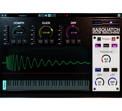This screenshot has width=122, height=111.
Task: Toggle the plugin power button
Action: tap(119, 15)
